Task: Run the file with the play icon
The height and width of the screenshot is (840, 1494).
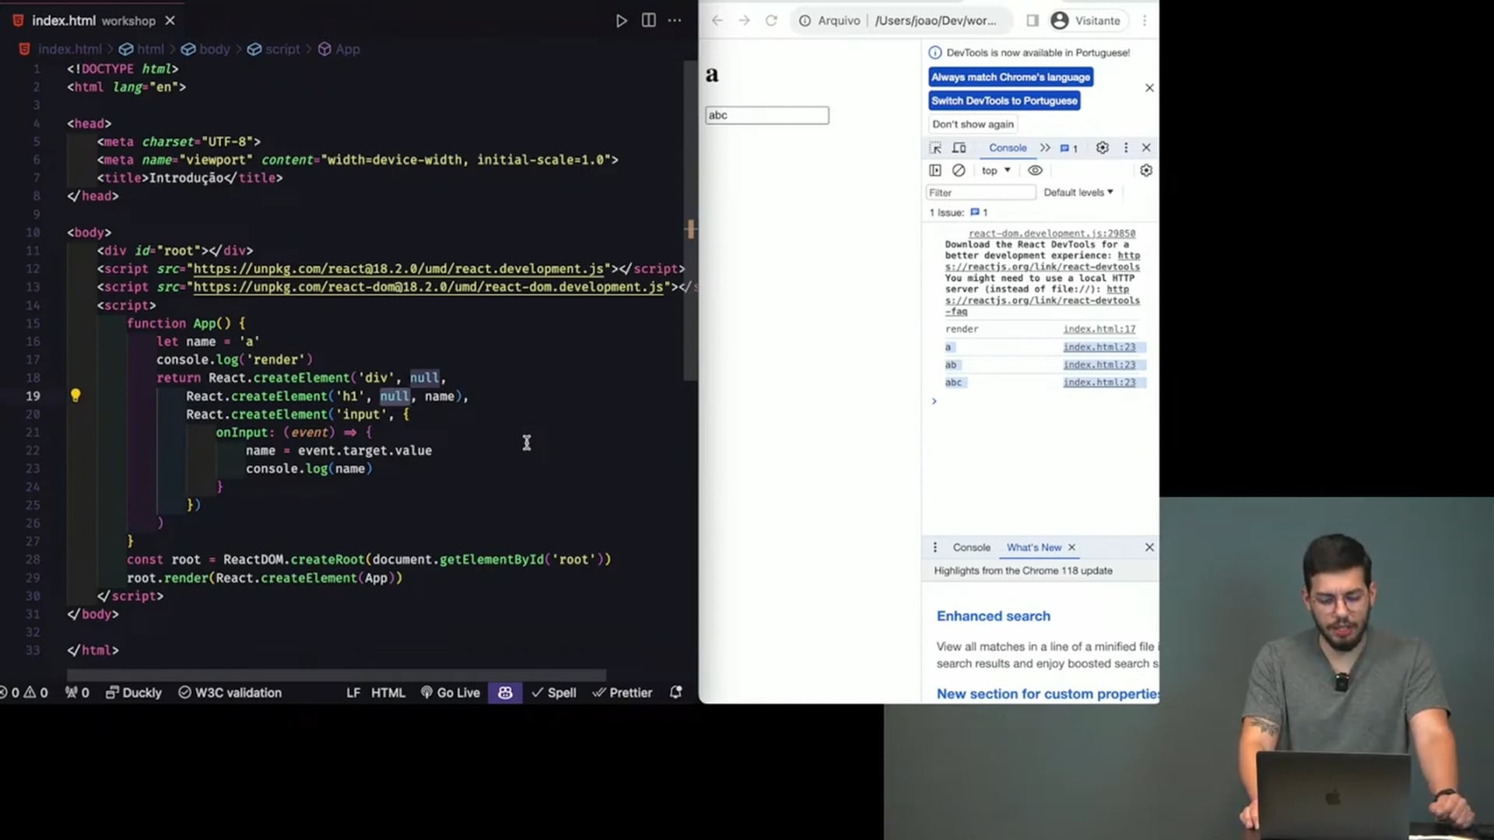Action: pos(621,21)
